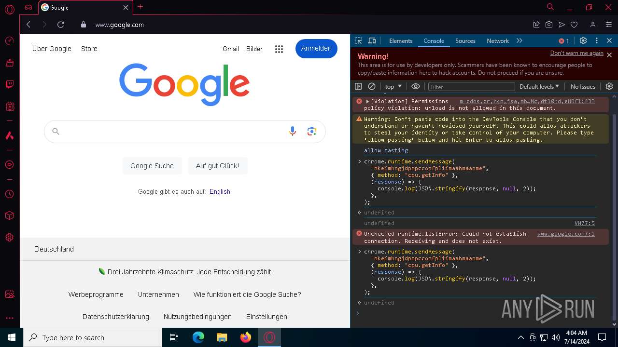Select the Console tab
618x347 pixels.
(434, 41)
